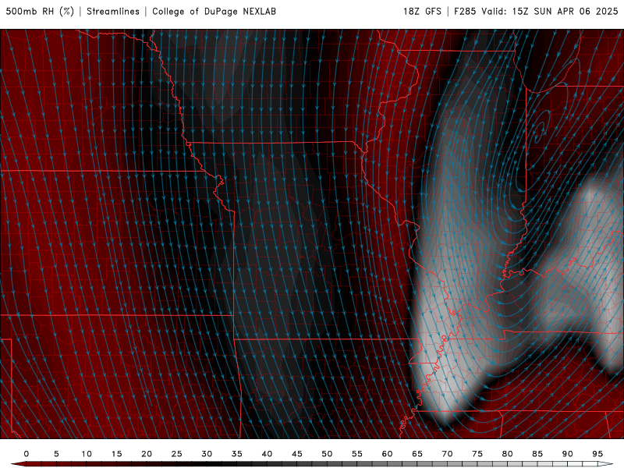Click the "500mb RH (%)" title text

tap(40, 12)
